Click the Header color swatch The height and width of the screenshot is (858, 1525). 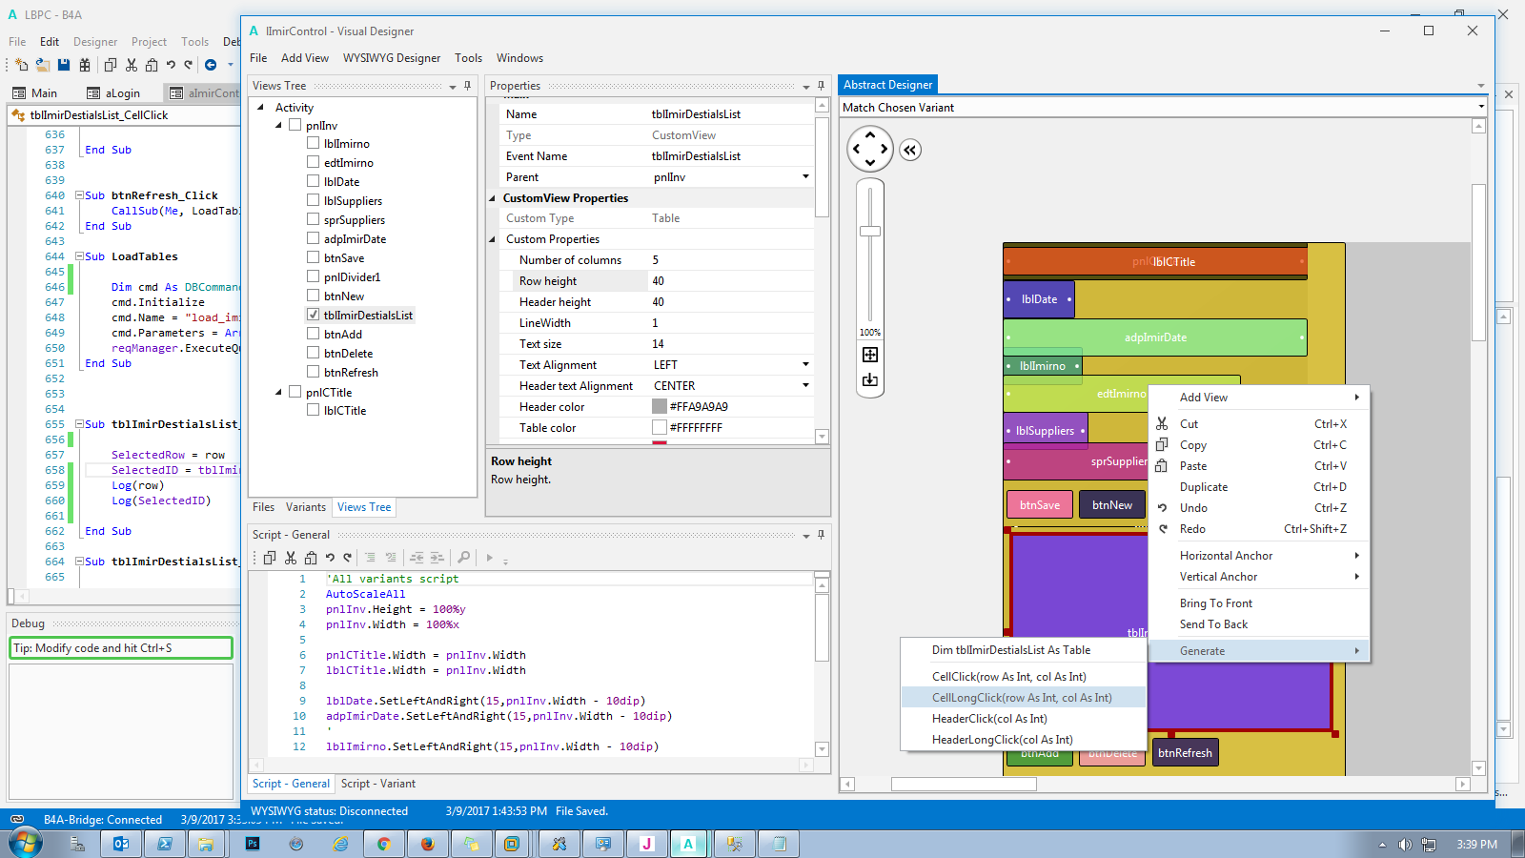coord(660,406)
